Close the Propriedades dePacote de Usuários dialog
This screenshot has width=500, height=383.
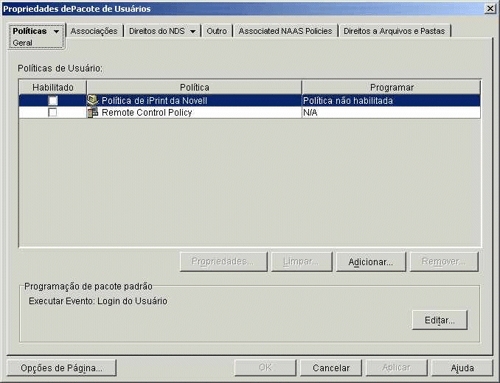click(490, 9)
